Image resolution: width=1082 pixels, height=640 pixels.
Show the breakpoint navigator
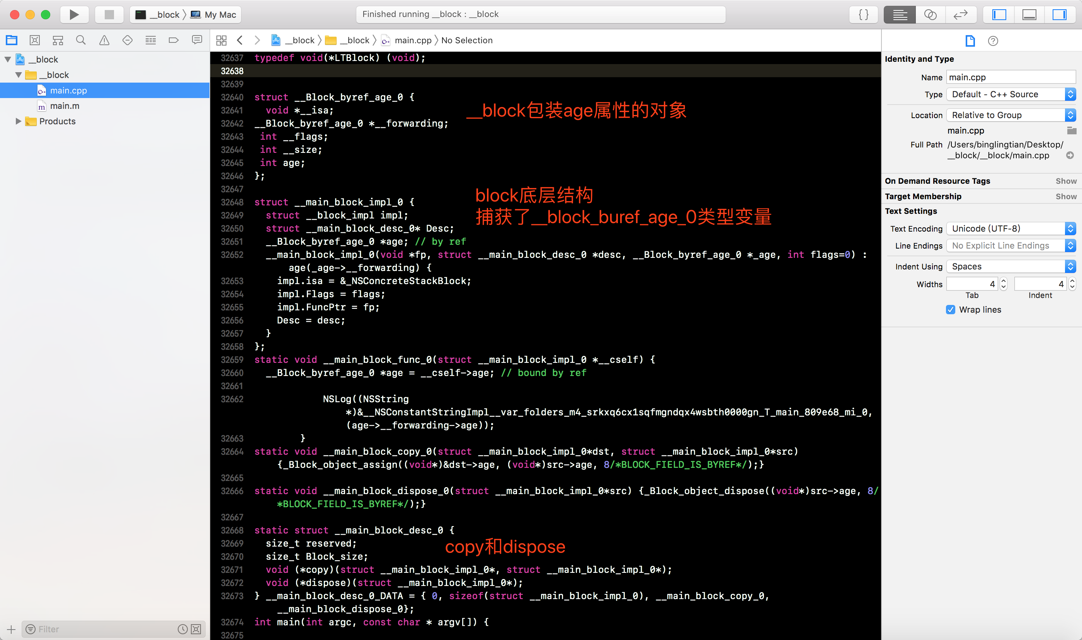(174, 41)
